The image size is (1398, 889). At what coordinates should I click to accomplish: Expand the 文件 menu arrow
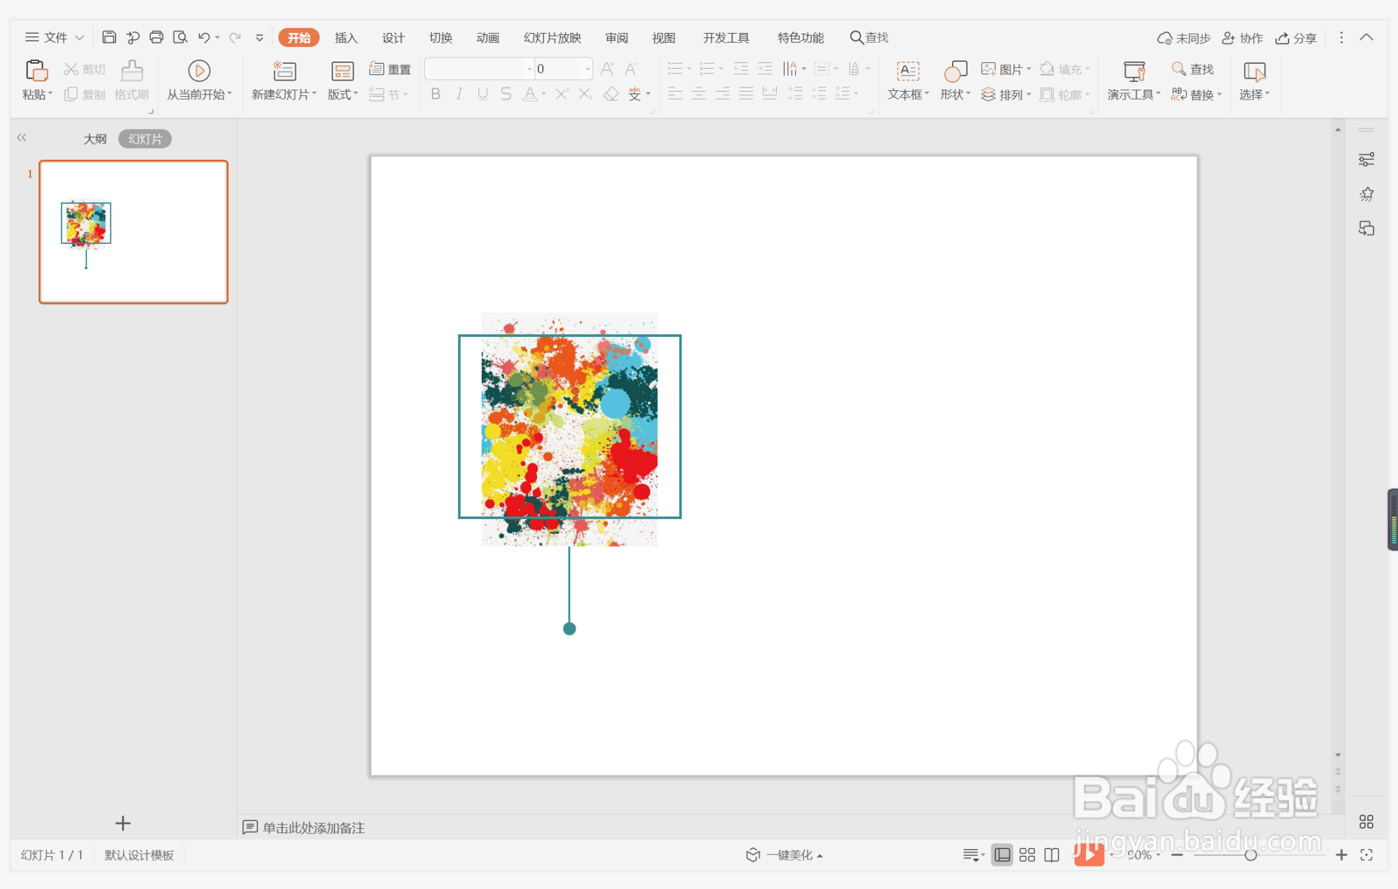point(79,38)
